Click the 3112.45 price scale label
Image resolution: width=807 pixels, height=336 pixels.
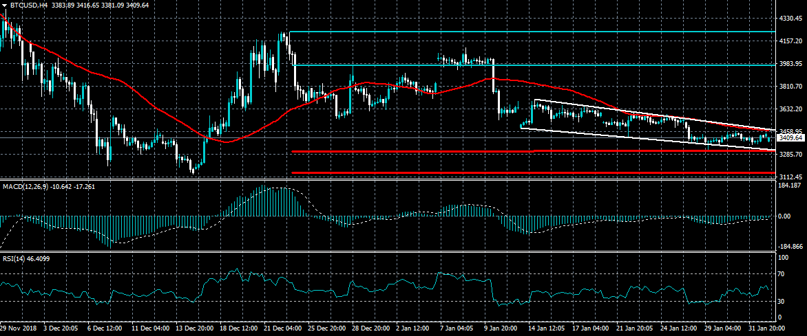pos(791,176)
